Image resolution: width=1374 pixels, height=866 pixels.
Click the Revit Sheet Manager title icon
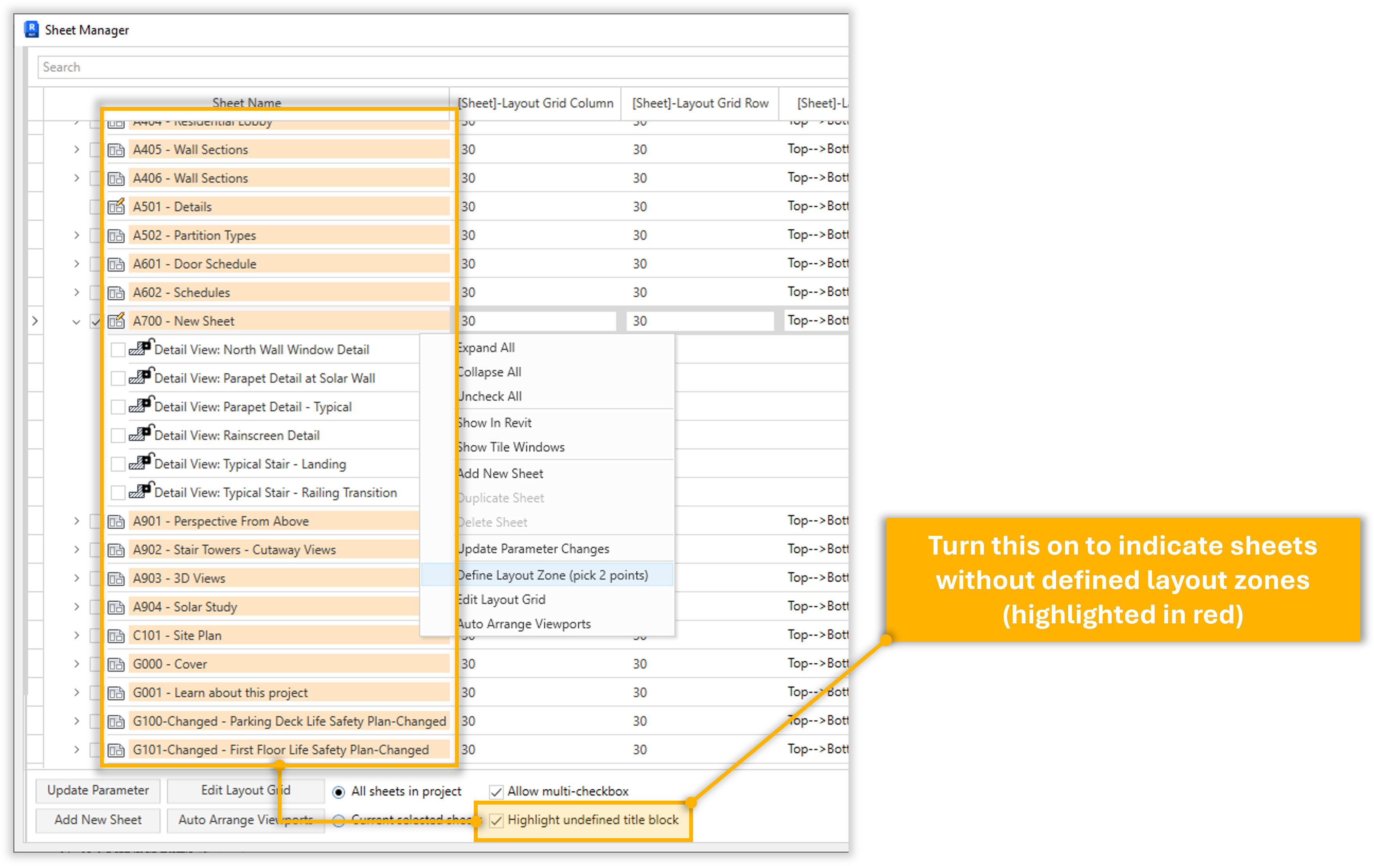pyautogui.click(x=31, y=30)
